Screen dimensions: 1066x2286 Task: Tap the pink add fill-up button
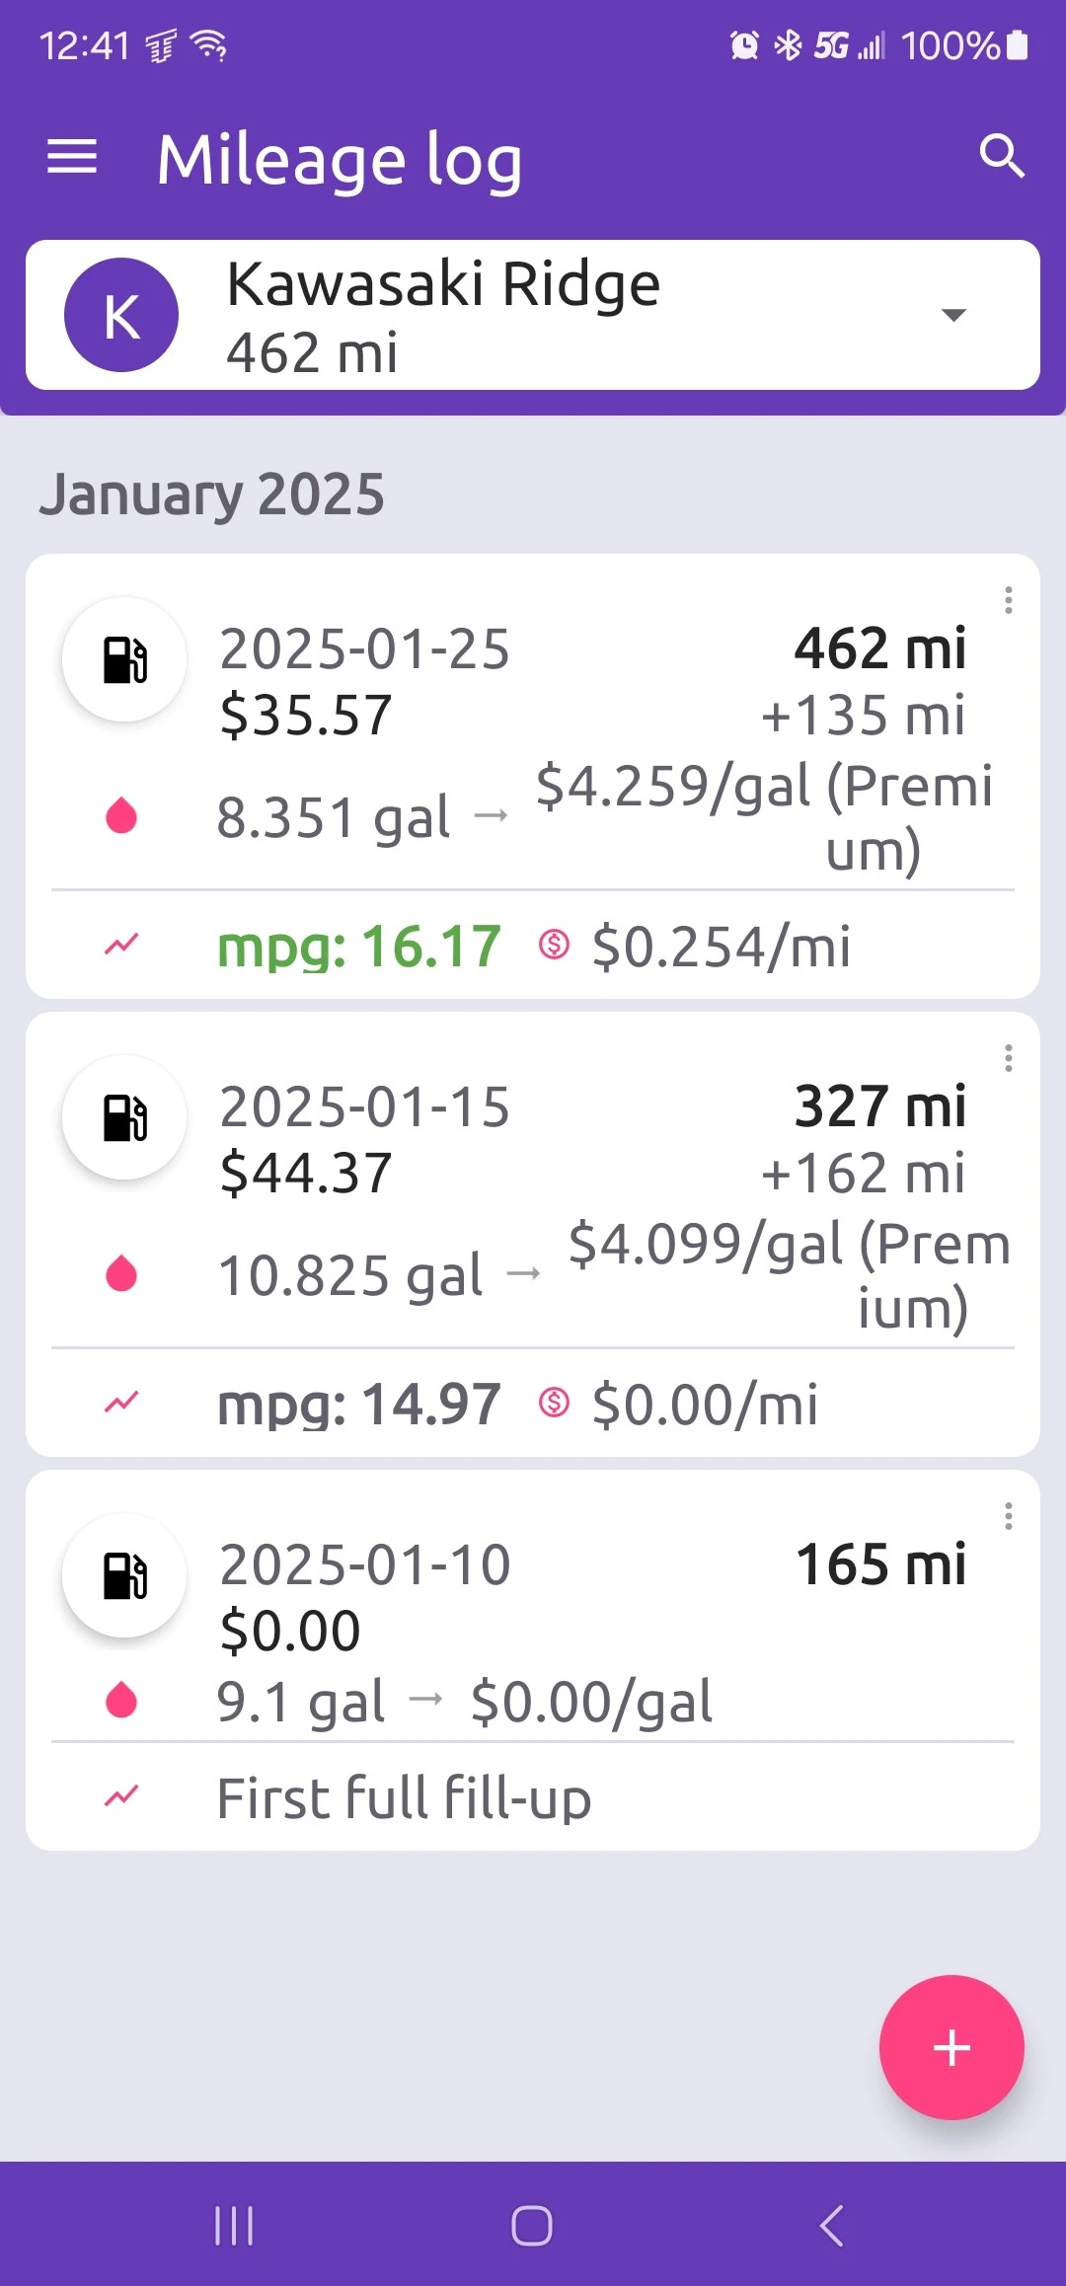click(x=951, y=2047)
